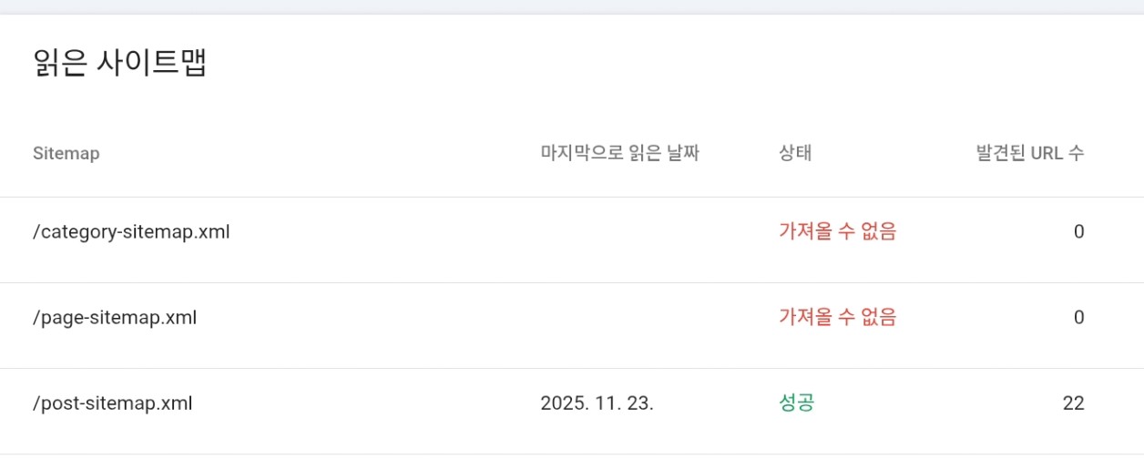Select the /post-sitemap.xml sitemap entry

[113, 403]
